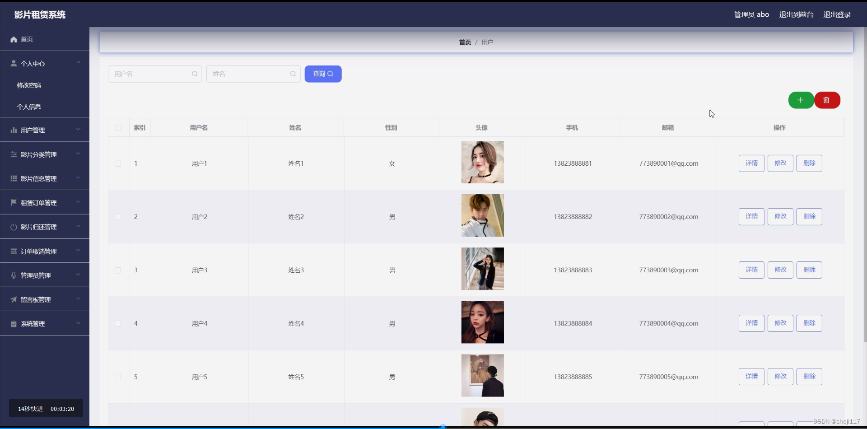Check the checkbox for 用户1 row
Screen dimensions: 867x429
click(118, 163)
